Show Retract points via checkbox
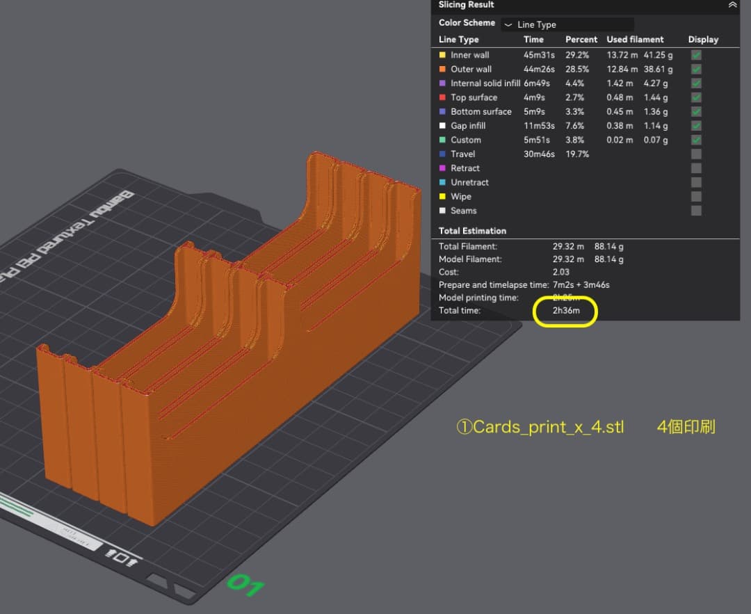This screenshot has height=614, width=751. (x=696, y=168)
